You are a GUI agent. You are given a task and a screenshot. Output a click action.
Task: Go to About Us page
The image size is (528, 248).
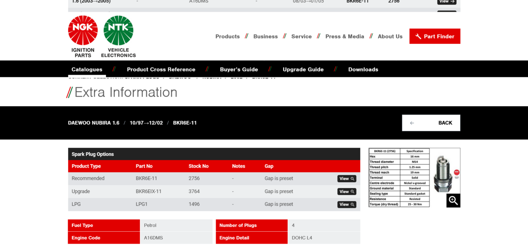click(x=390, y=36)
